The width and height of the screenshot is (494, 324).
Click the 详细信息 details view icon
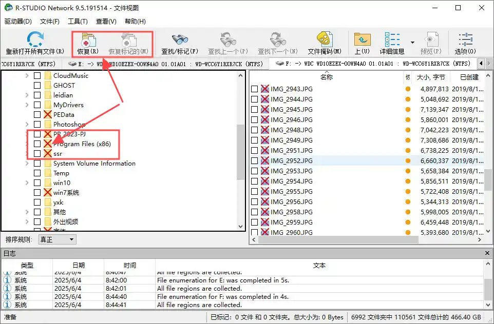pyautogui.click(x=392, y=39)
